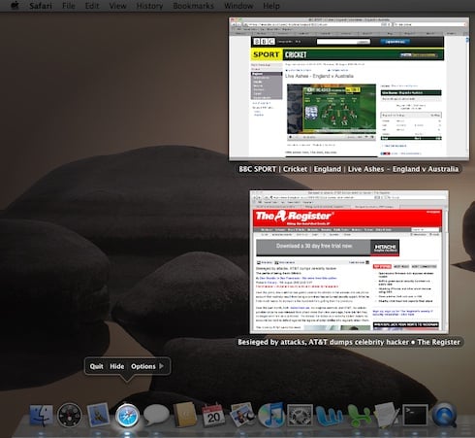The height and width of the screenshot is (438, 475).
Task: Expand Options submenu in Dock popup
Action: pos(147,366)
